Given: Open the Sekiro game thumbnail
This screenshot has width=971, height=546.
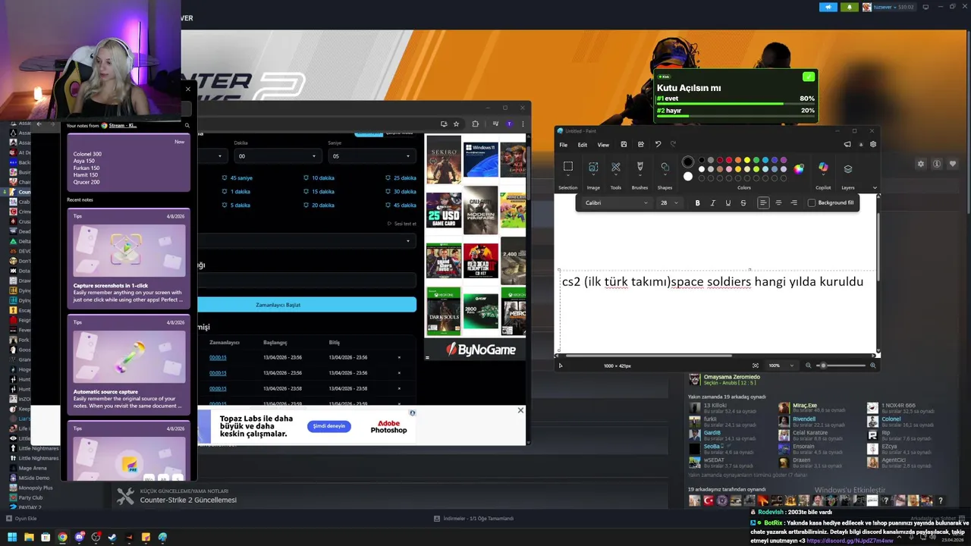Looking at the screenshot, I should [444, 159].
